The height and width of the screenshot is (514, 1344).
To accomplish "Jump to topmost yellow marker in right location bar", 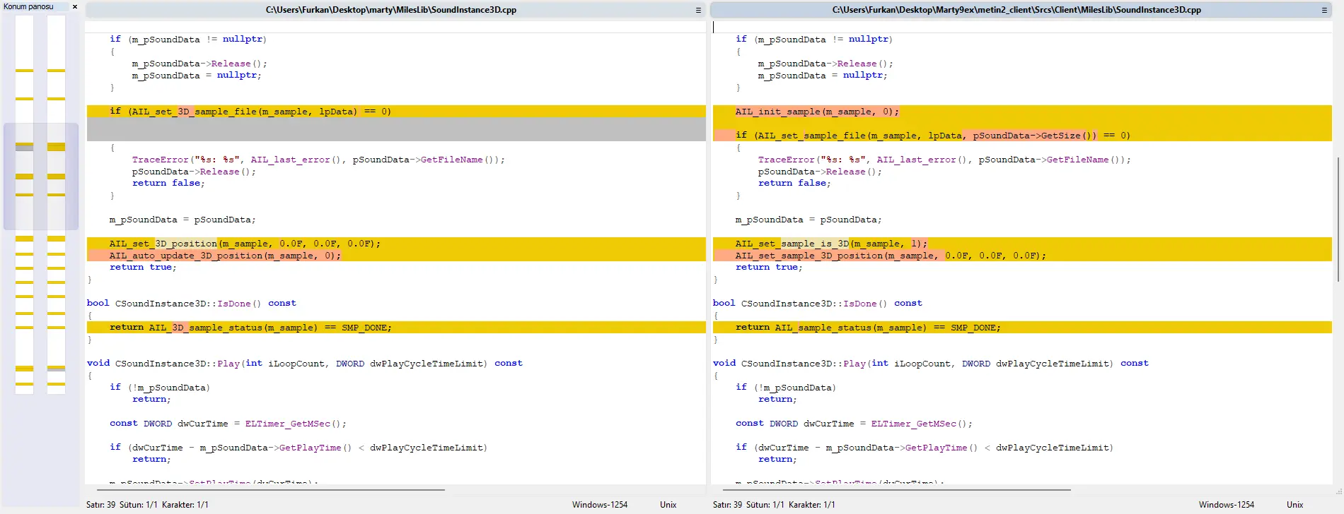I will point(56,71).
